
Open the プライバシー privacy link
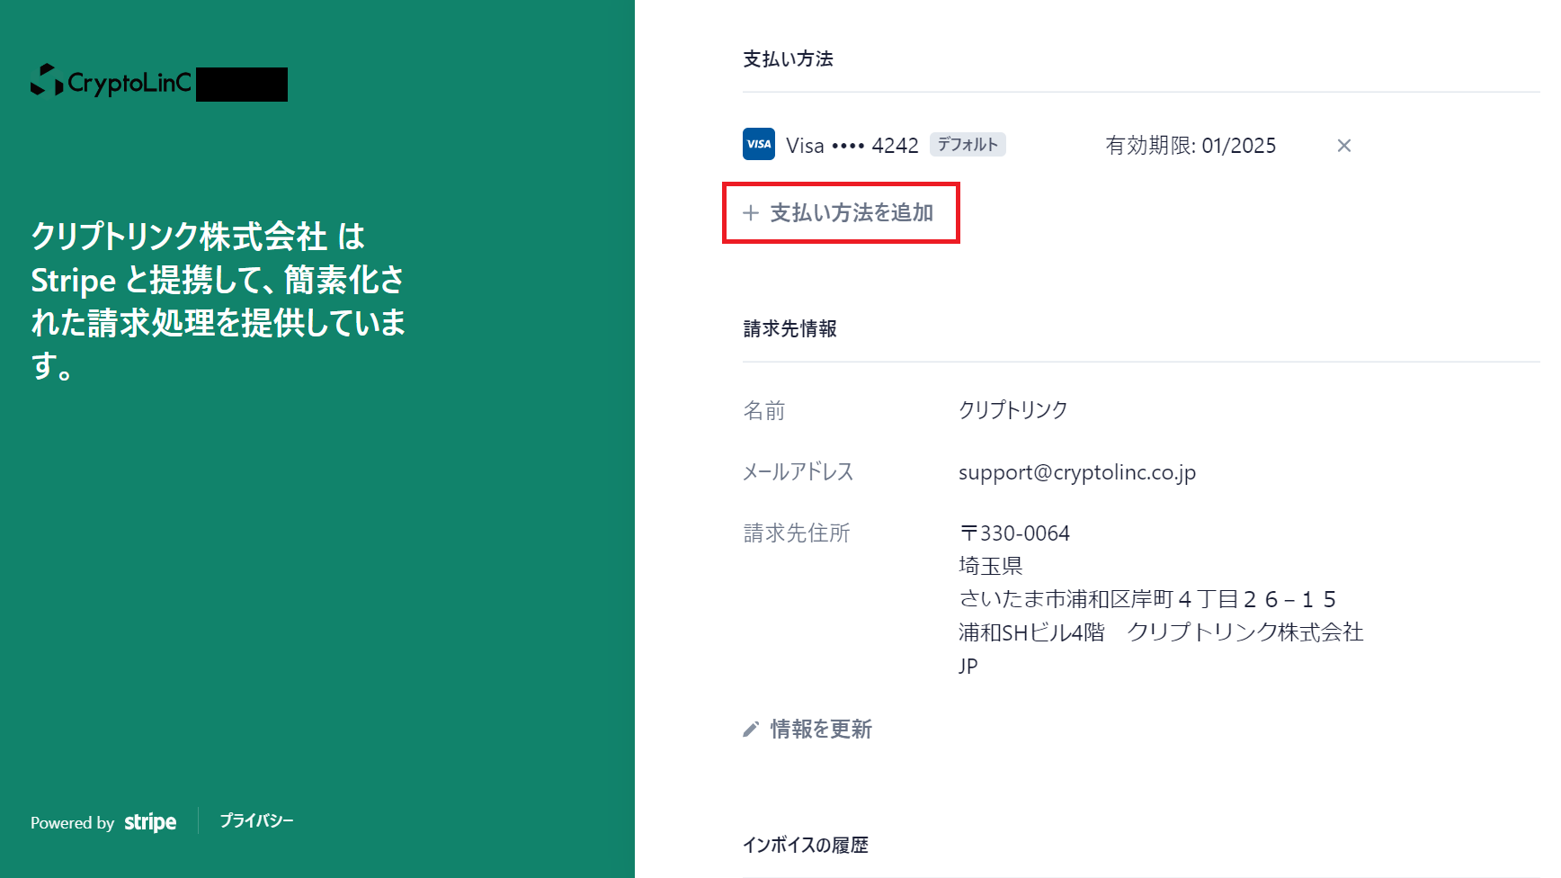(256, 820)
